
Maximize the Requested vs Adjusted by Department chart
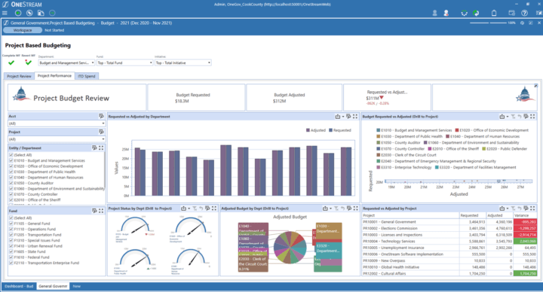point(355,117)
